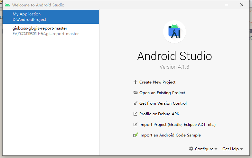
Task: Click the Version 4.1.3 label
Action: click(x=174, y=67)
